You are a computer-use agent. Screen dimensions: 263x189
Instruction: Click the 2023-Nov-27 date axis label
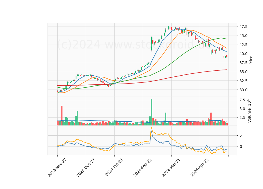point(57,168)
